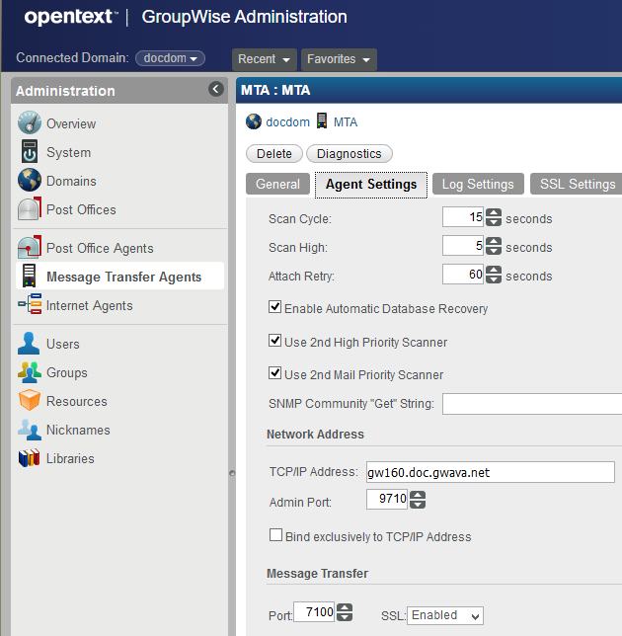Image resolution: width=622 pixels, height=636 pixels.
Task: Click the docdom globe breadcrumb icon
Action: coord(254,121)
